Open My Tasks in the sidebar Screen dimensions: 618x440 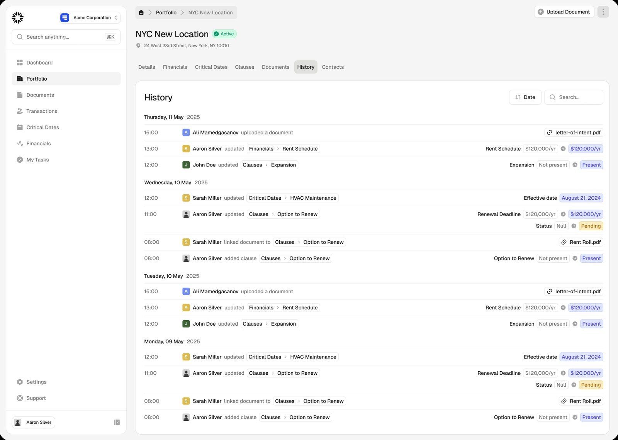[66, 160]
